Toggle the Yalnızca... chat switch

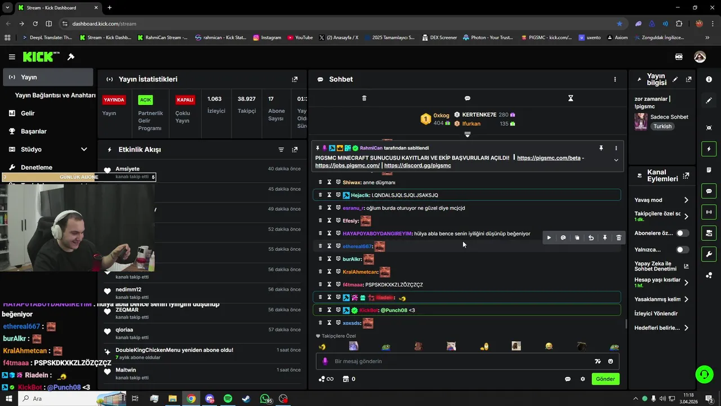pos(682,249)
